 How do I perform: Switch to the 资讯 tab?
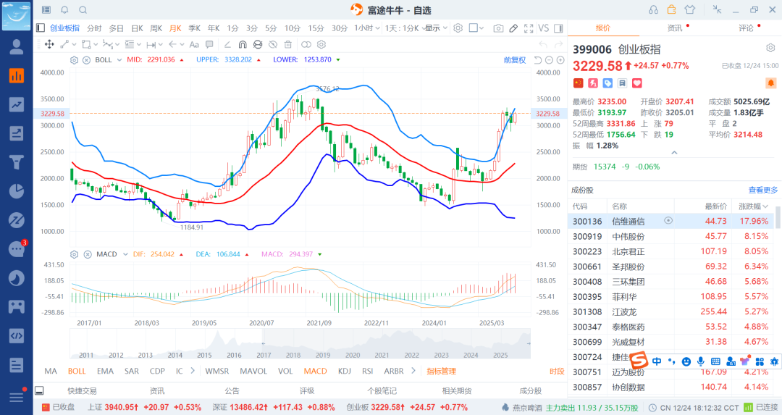click(674, 28)
